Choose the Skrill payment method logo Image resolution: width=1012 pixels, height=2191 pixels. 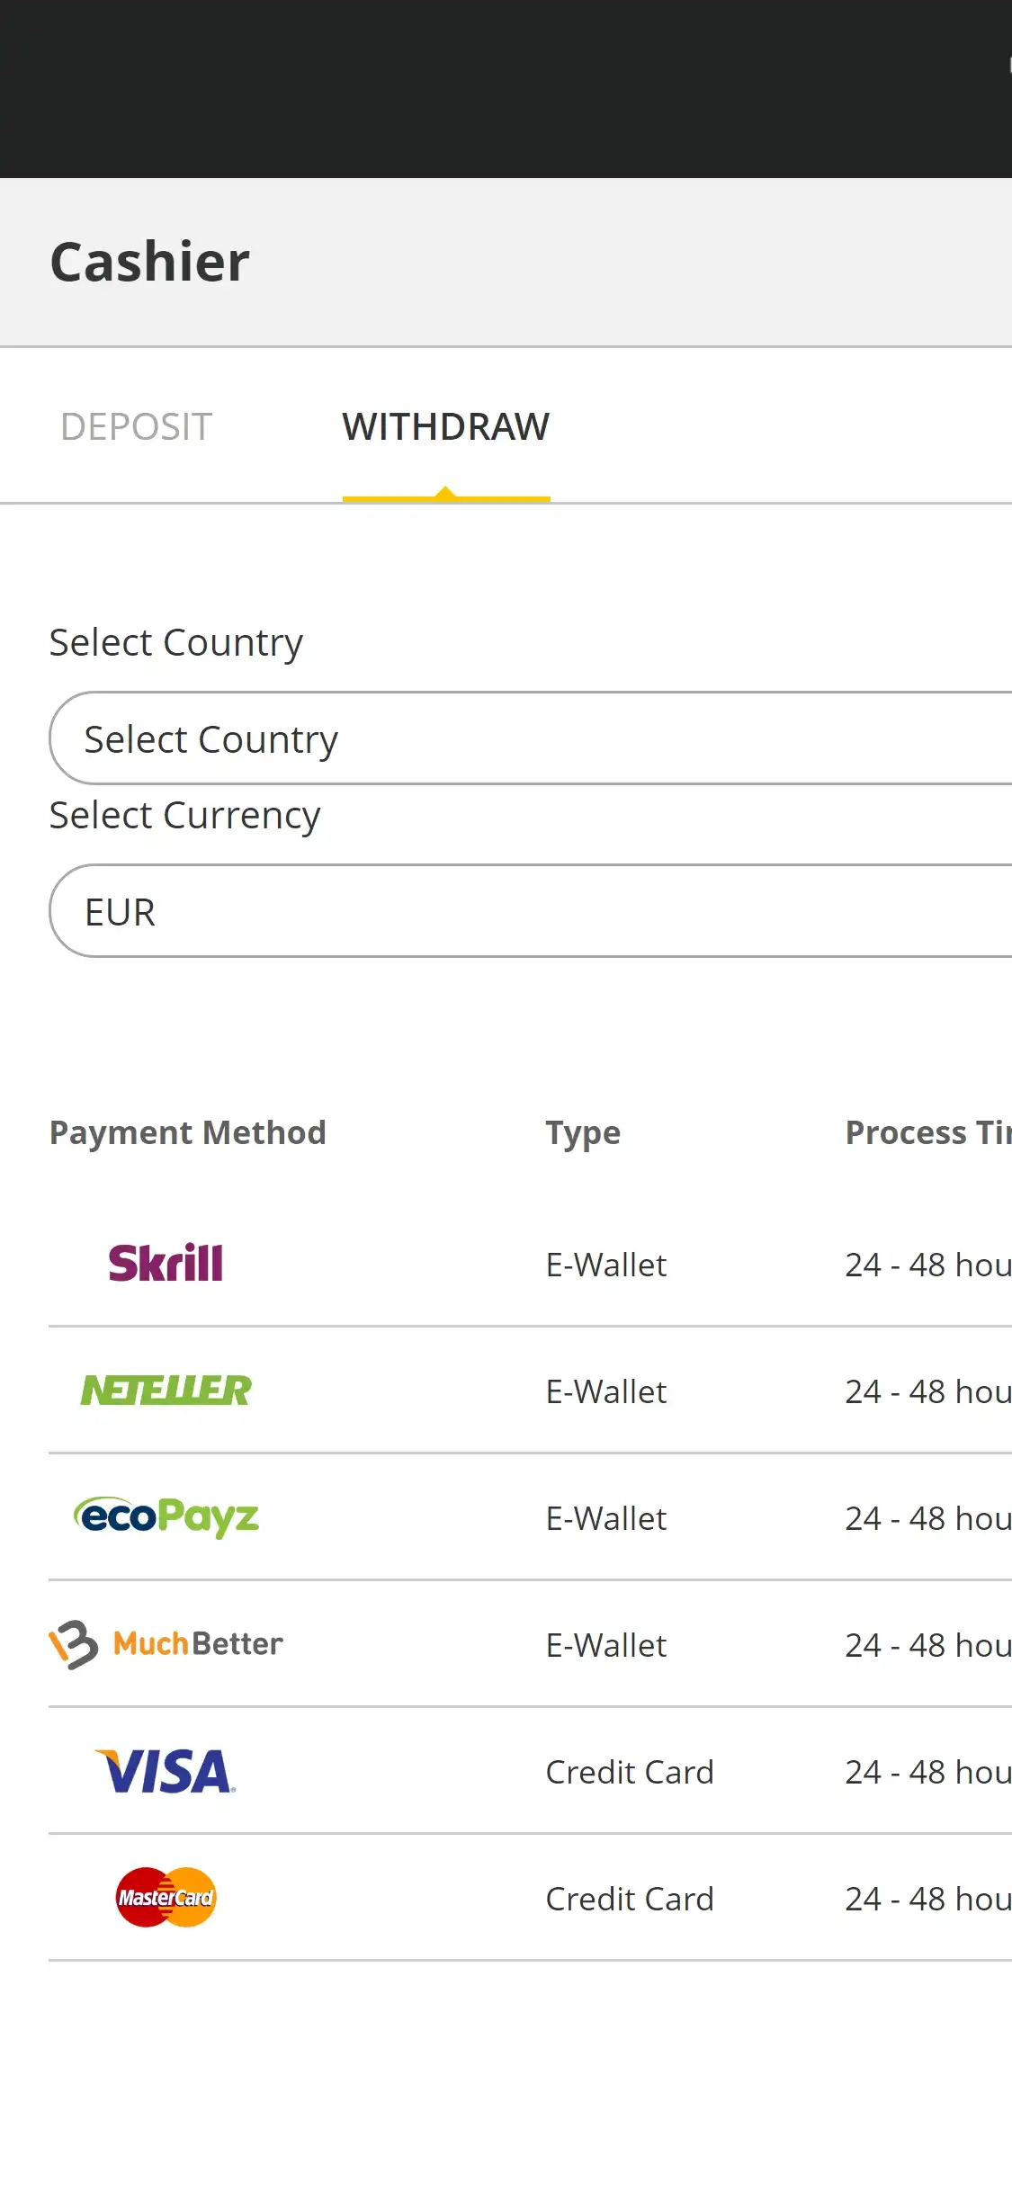coord(166,1264)
